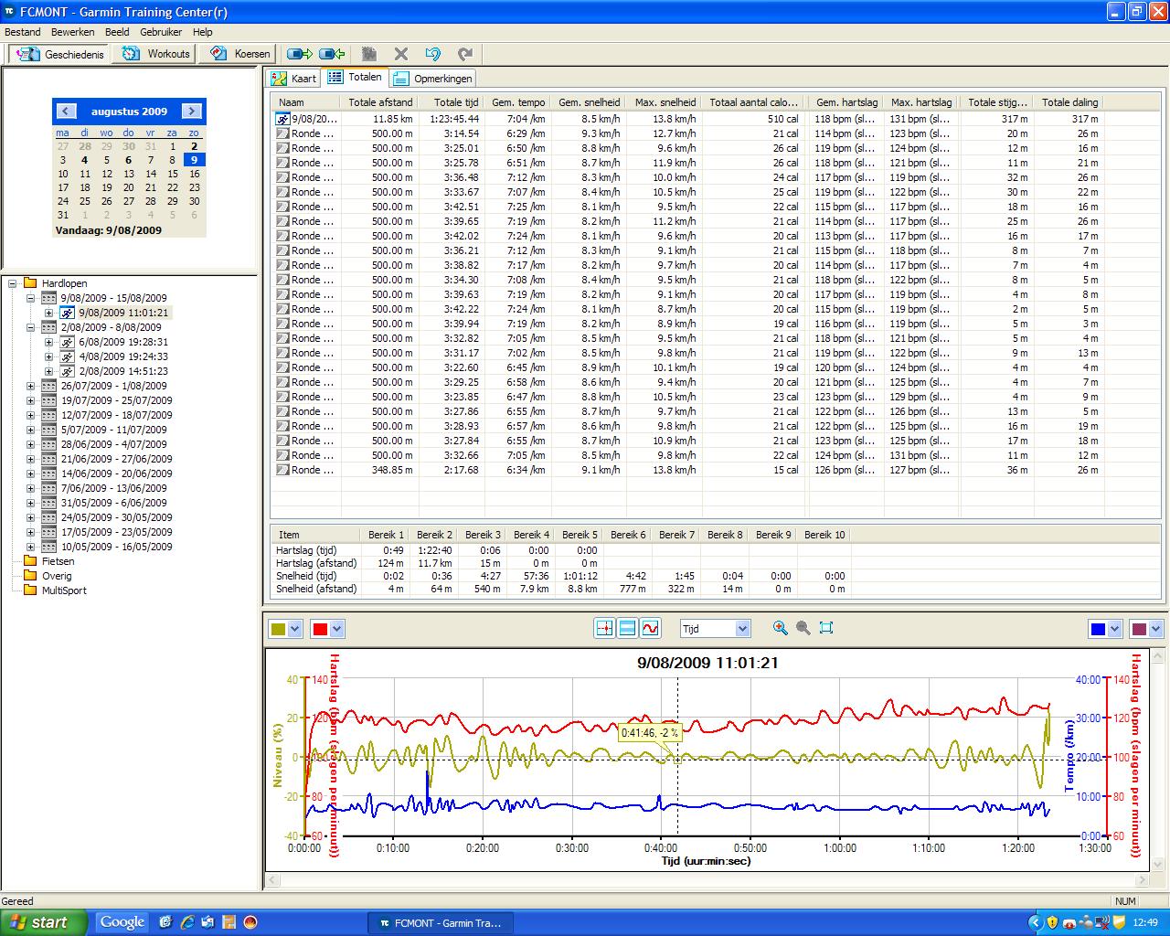Sort by Gem. hartslag column header
This screenshot has height=936, width=1170.
coord(846,102)
